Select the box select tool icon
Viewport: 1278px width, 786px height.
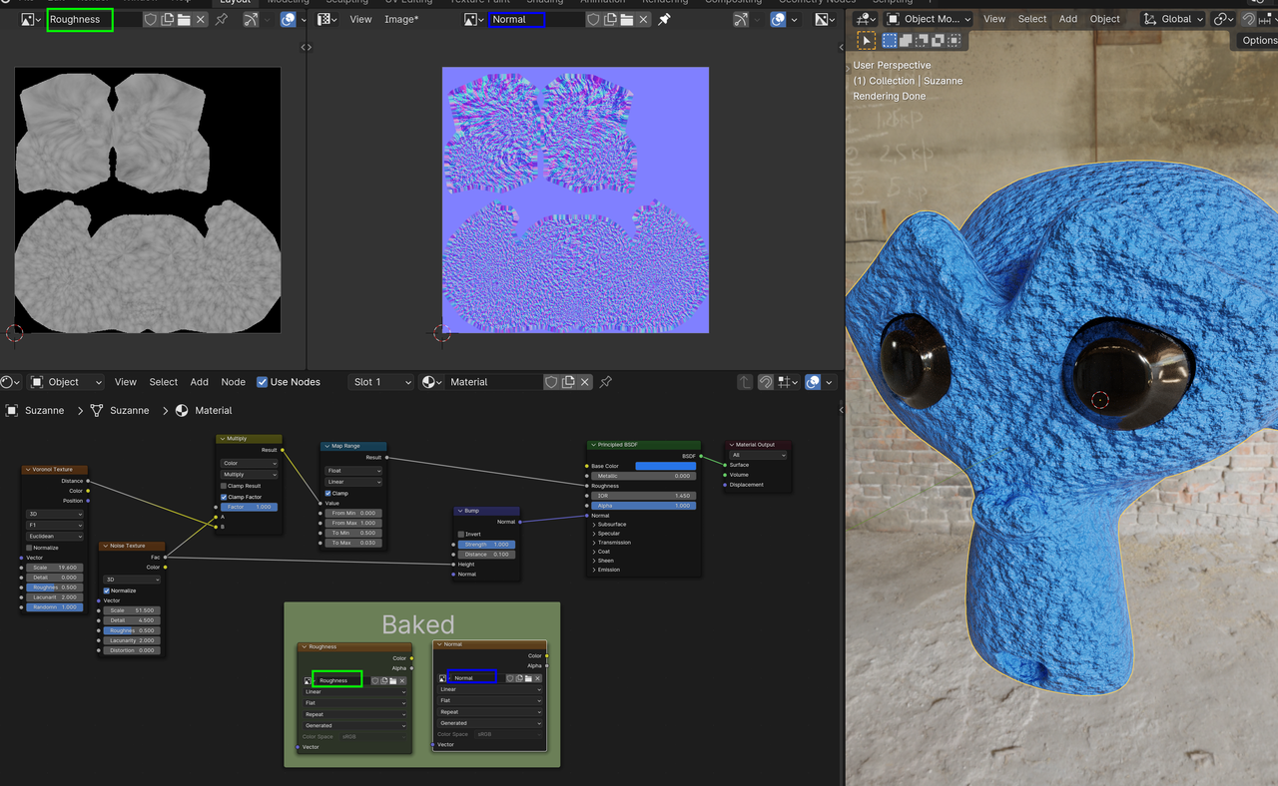pyautogui.click(x=866, y=41)
